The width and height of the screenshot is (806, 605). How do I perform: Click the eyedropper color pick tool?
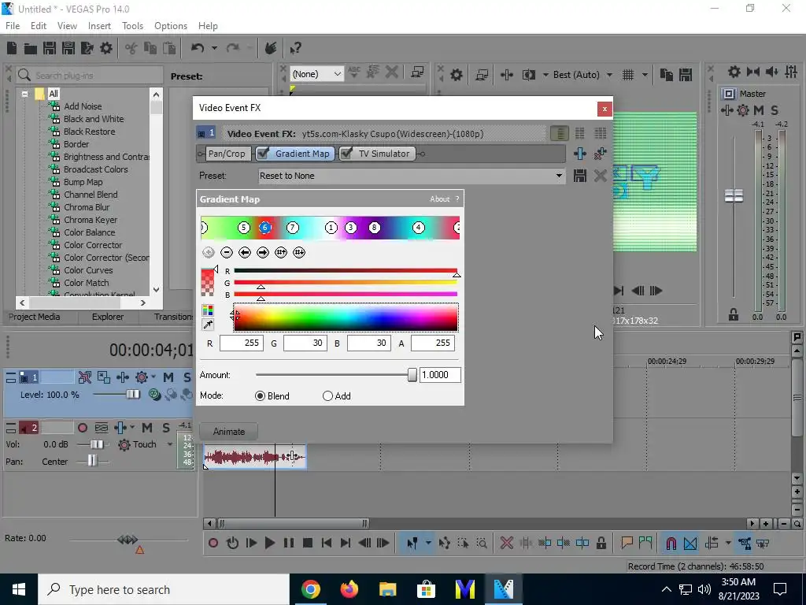(208, 325)
